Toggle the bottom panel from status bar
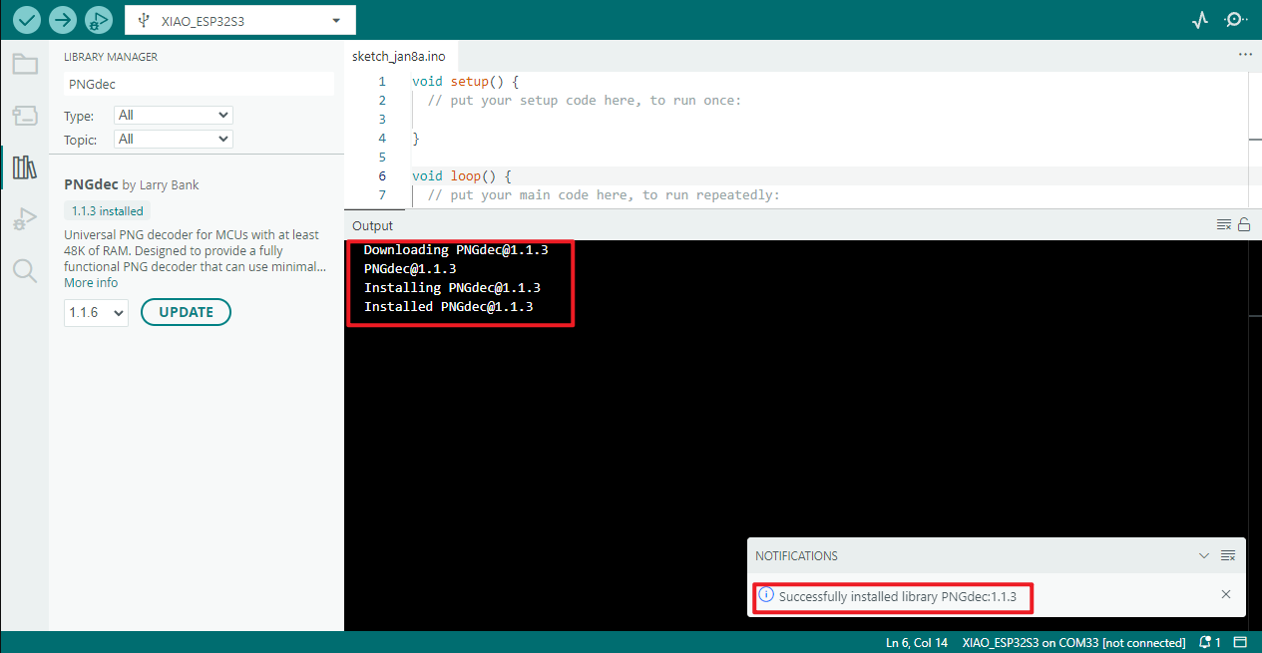Image resolution: width=1262 pixels, height=653 pixels. 1240,642
